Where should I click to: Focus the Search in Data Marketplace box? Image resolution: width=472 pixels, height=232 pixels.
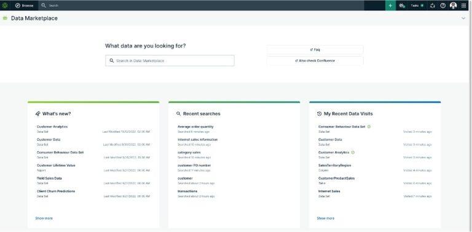point(170,60)
